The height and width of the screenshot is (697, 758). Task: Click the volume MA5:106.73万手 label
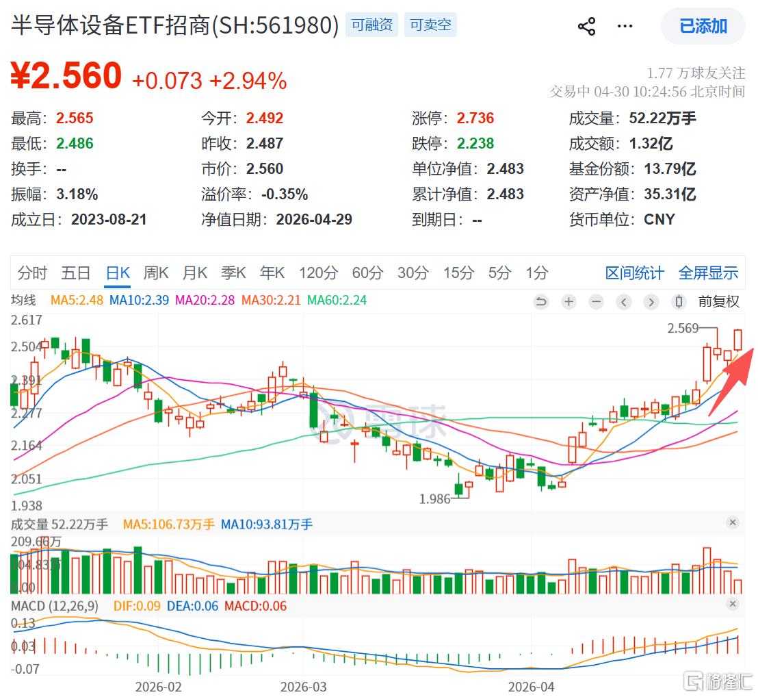point(168,524)
